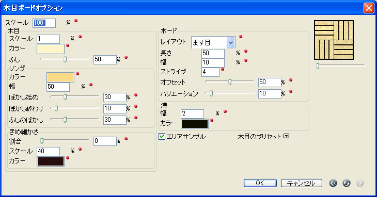Click the red dot beside バリエーション
This screenshot has height=197, width=377.
[291, 91]
